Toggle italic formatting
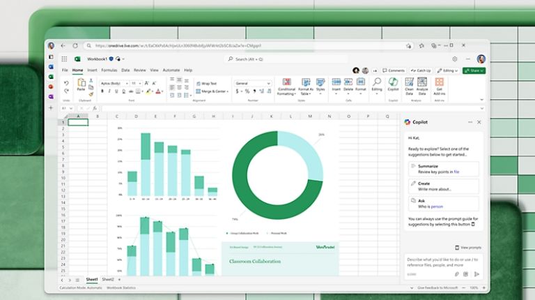Viewport: 535px width, 300px height. (109, 91)
